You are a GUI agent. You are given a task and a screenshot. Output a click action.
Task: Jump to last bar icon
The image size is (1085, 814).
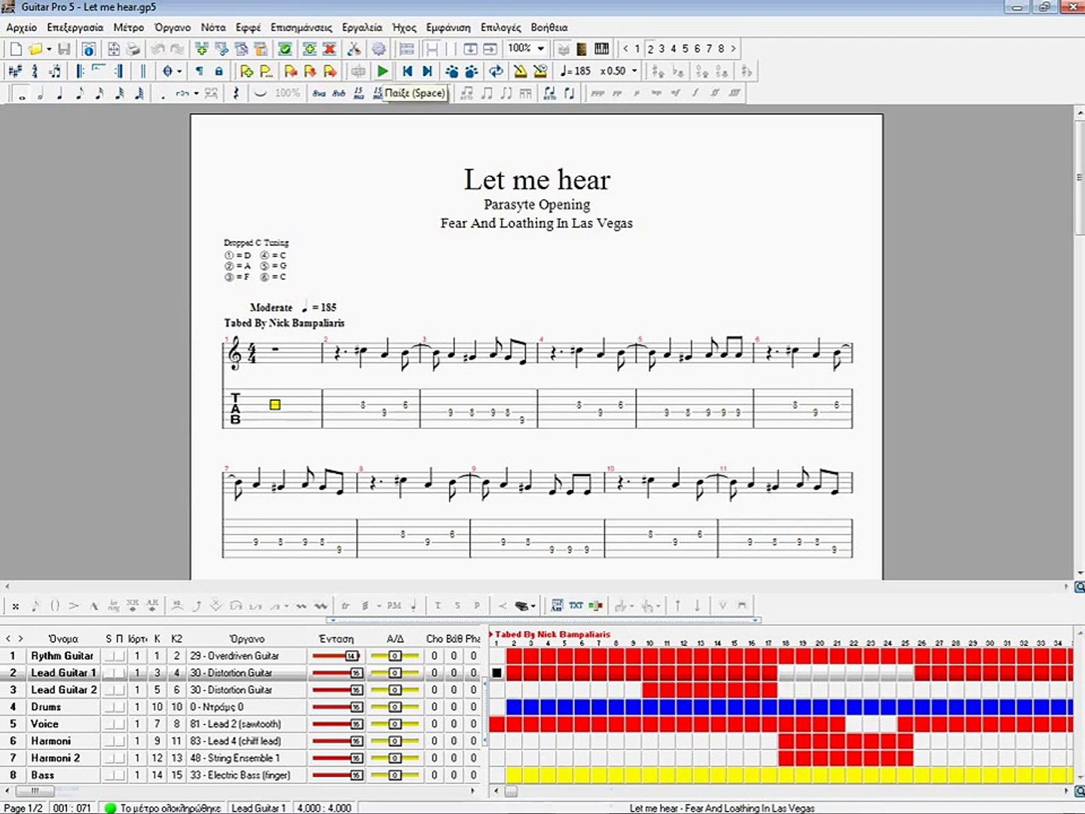point(427,71)
